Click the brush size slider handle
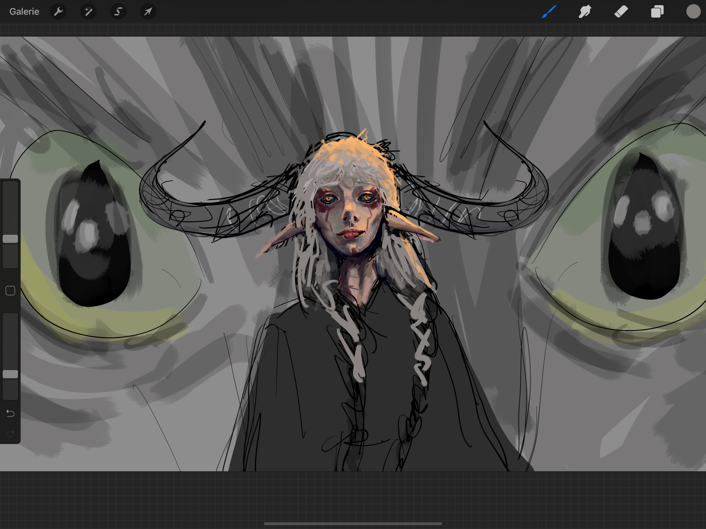This screenshot has width=706, height=529. pos(10,239)
